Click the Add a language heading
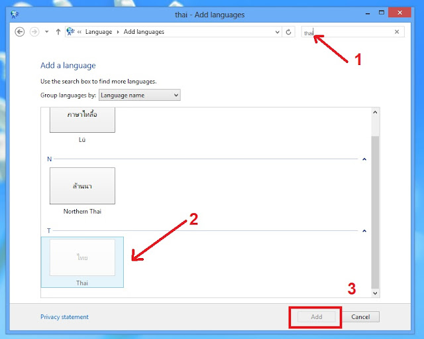Screen dimensions: 424x339 tap(68, 66)
